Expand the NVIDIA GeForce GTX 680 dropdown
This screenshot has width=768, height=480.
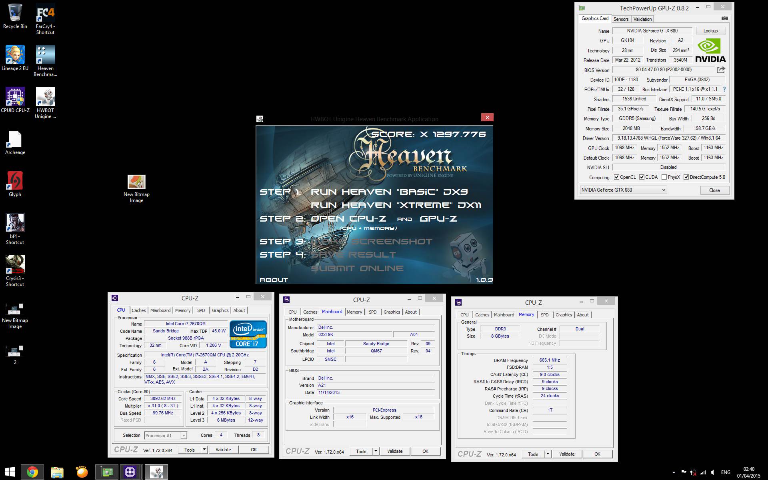tap(623, 190)
